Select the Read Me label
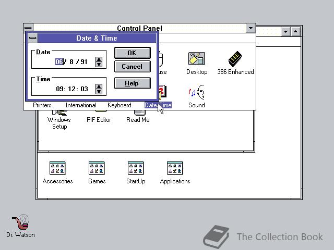 click(138, 120)
